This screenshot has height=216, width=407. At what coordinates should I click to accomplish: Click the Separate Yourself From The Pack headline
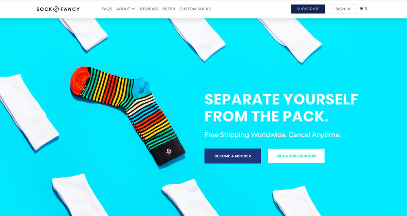(x=281, y=108)
